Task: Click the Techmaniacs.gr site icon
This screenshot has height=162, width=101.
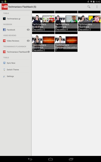Action: pos(4,19)
